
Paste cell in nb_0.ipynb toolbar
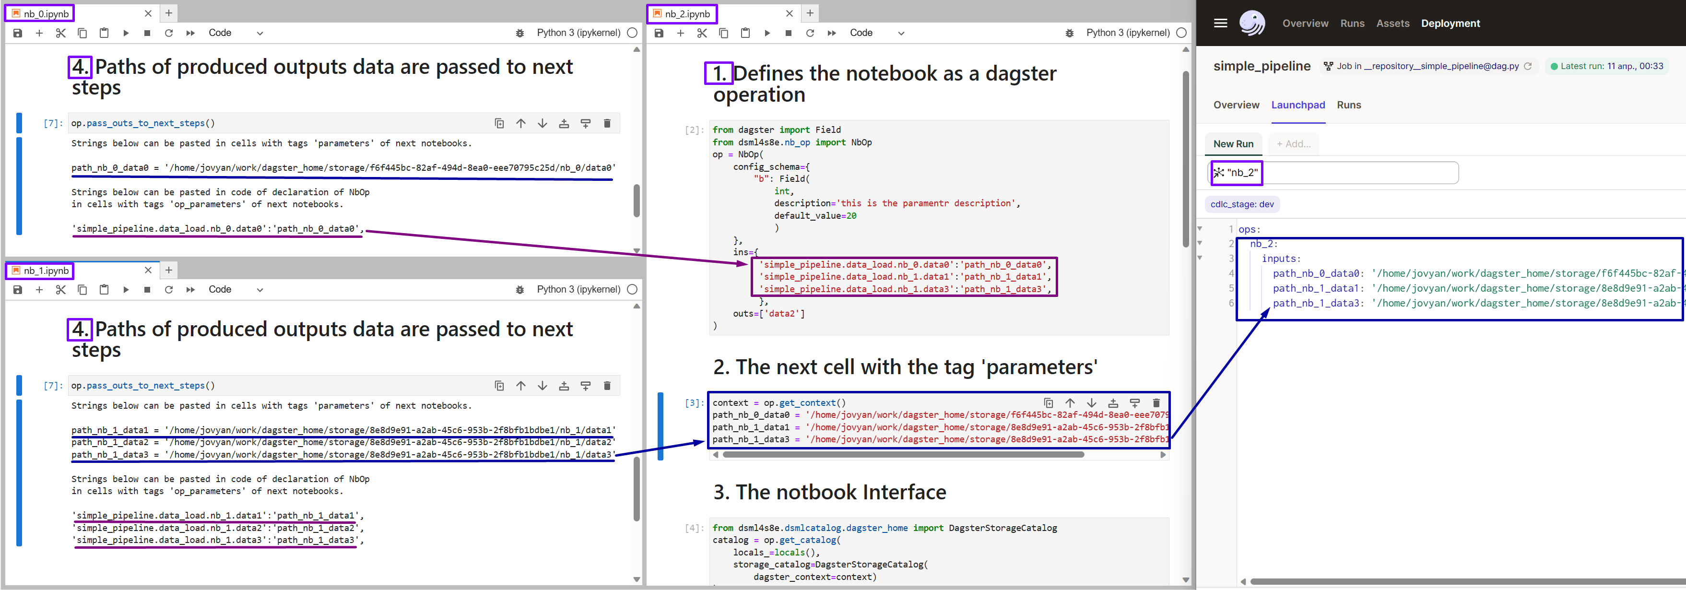(104, 33)
